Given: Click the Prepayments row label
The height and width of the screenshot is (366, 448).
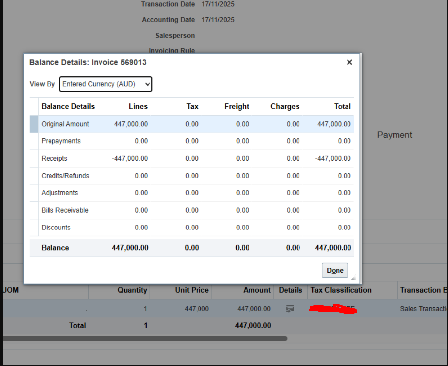Looking at the screenshot, I should tap(61, 141).
